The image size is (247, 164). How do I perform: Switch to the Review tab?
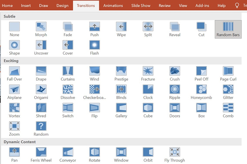click(x=165, y=6)
